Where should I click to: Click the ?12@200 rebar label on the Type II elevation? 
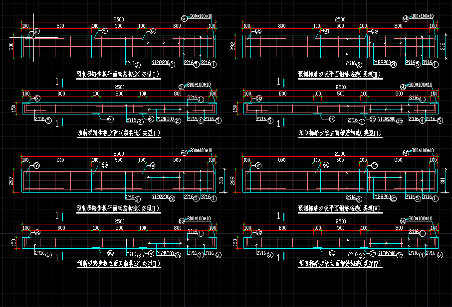[x=166, y=254]
